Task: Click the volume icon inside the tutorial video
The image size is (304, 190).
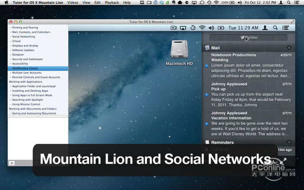Action: pos(211,28)
